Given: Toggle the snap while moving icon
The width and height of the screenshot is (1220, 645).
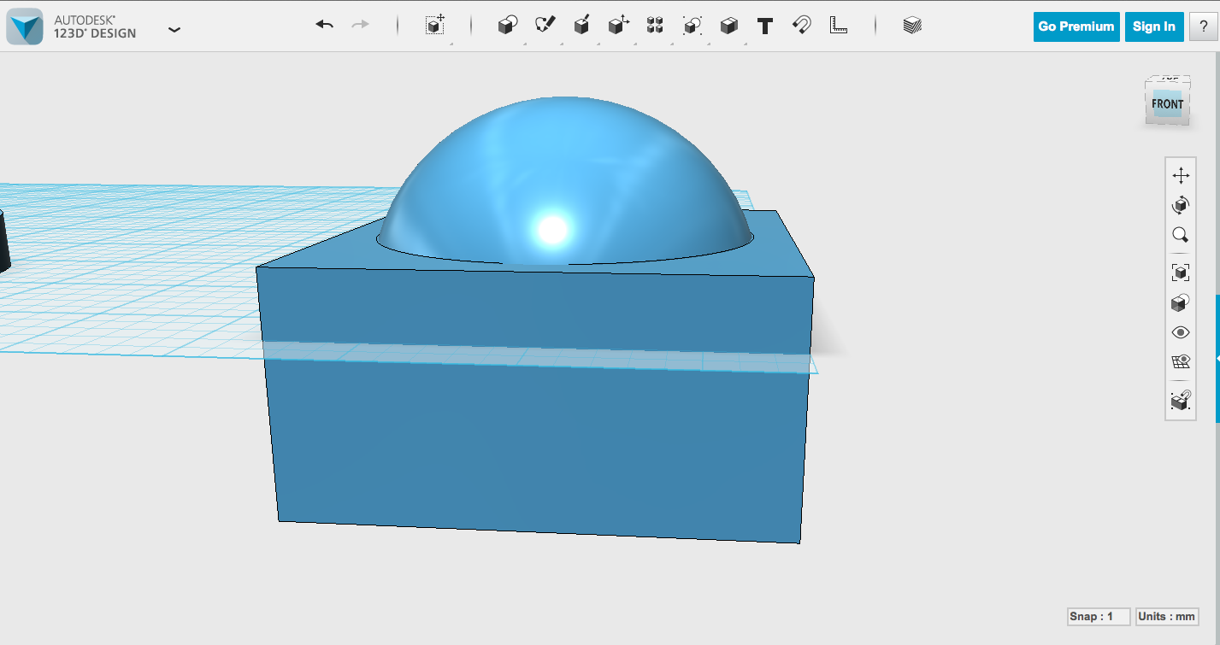Looking at the screenshot, I should [x=1181, y=400].
